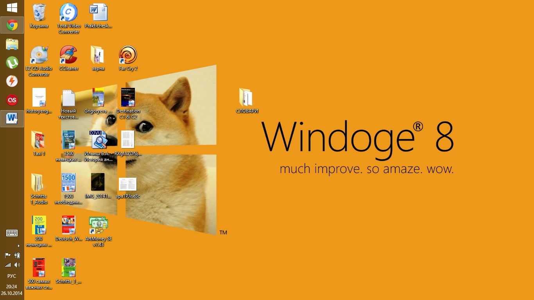Open uTorrent from the taskbar

click(x=12, y=62)
